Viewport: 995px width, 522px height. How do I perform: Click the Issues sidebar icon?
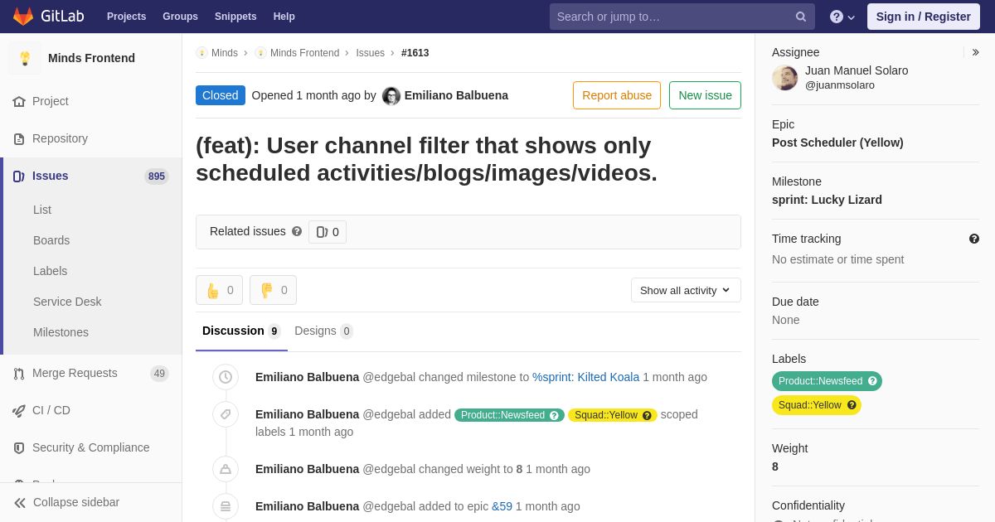(19, 176)
